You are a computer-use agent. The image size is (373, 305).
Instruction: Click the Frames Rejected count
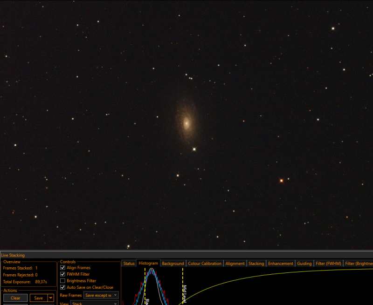(x=36, y=275)
